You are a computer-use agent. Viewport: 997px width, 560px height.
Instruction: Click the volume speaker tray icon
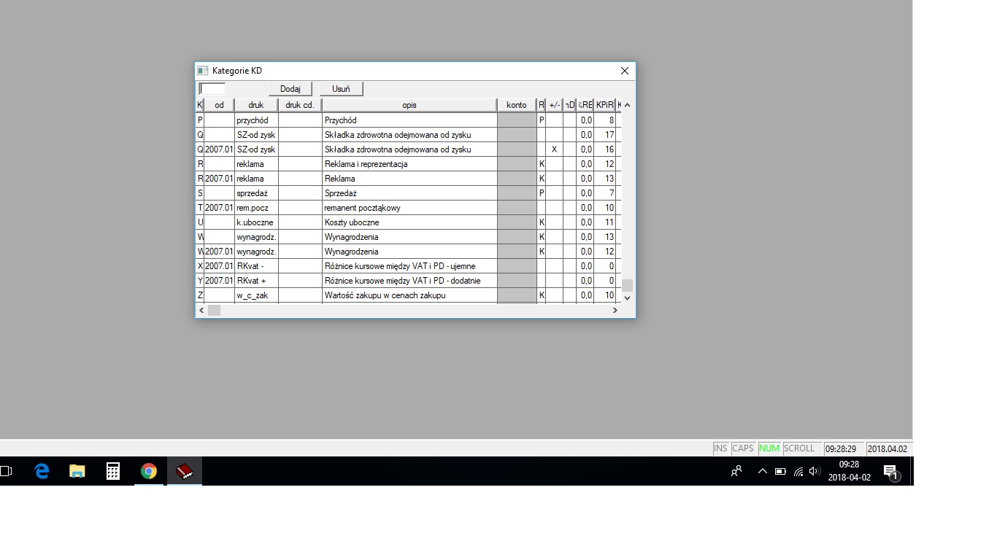815,471
